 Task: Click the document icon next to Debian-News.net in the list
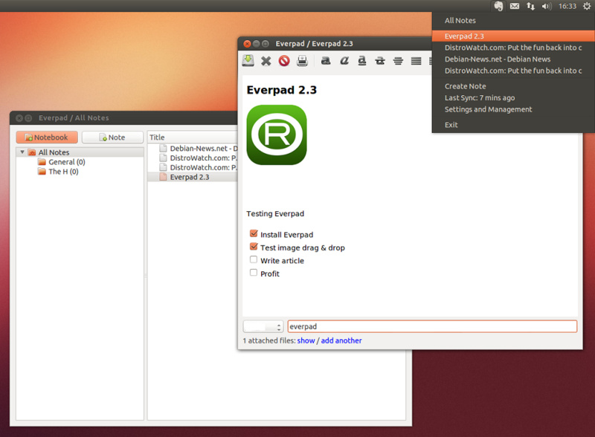[163, 149]
